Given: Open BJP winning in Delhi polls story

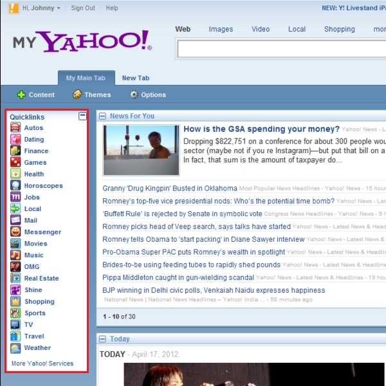Looking at the screenshot, I should pos(214,290).
